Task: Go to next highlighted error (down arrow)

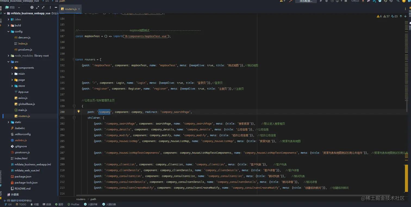Action: (x=405, y=16)
